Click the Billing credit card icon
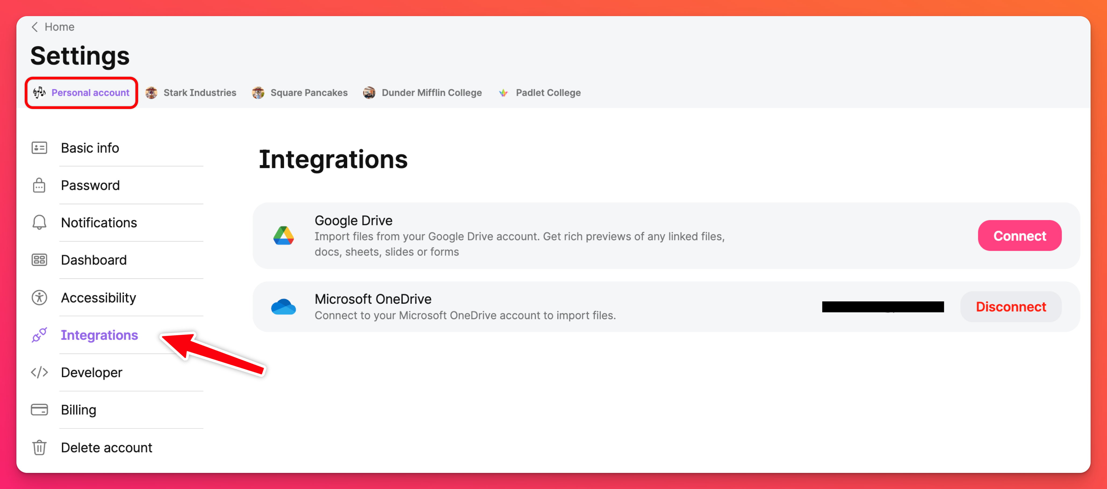This screenshot has width=1107, height=489. (x=39, y=410)
